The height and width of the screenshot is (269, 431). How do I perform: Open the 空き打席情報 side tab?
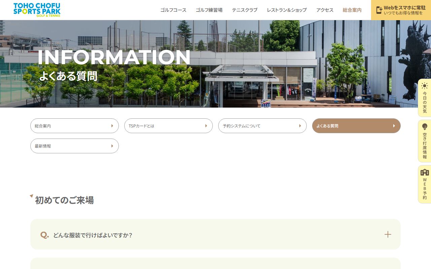[425, 141]
